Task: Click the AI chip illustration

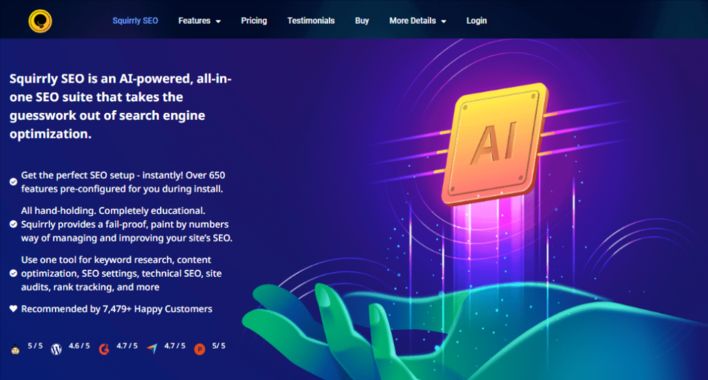Action: pos(495,144)
